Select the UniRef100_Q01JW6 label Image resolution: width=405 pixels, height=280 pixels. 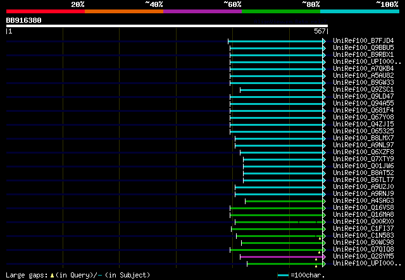[x=363, y=166]
